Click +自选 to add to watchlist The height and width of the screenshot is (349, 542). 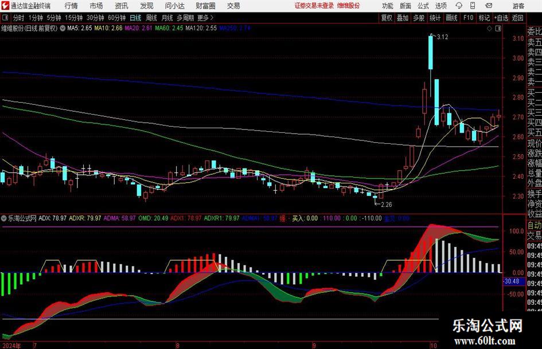[501, 18]
